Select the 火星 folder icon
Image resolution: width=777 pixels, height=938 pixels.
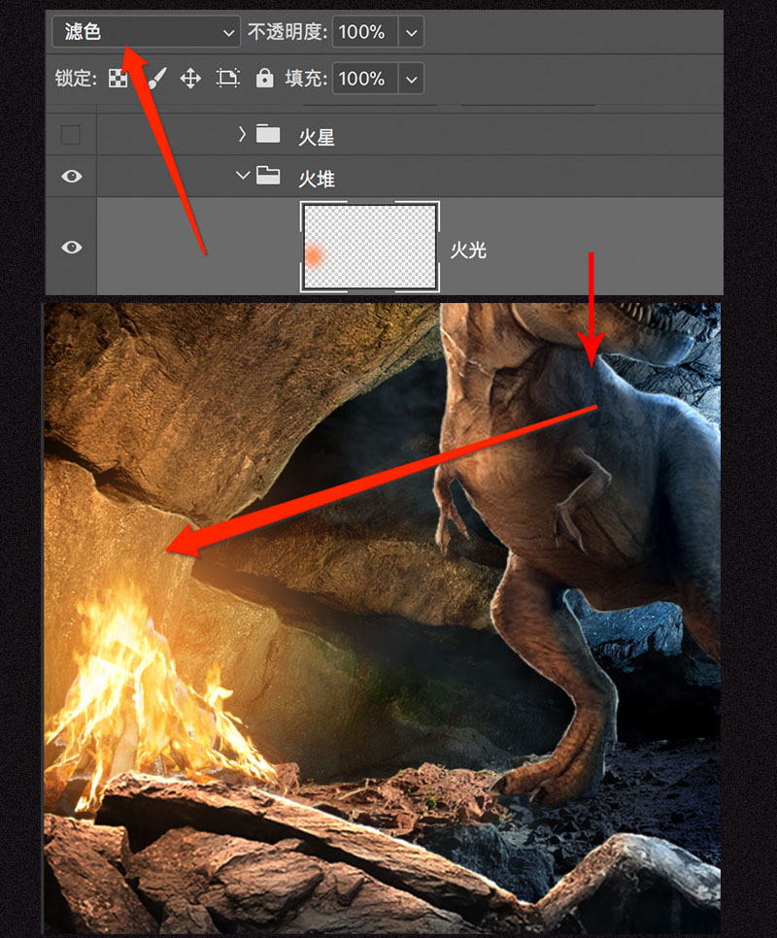click(268, 133)
